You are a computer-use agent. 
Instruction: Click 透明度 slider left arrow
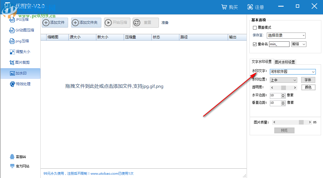click(x=272, y=88)
